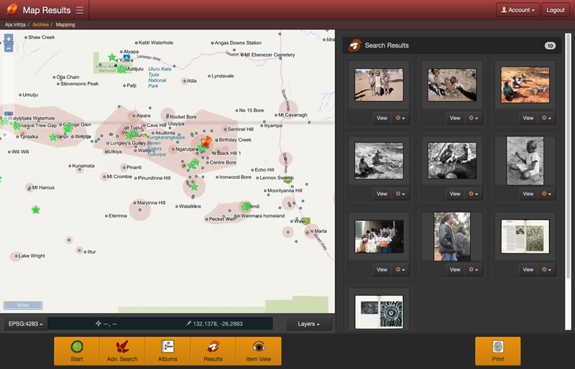This screenshot has width=575, height=369.
Task: Zoom in the map with the plus button
Action: 9,39
